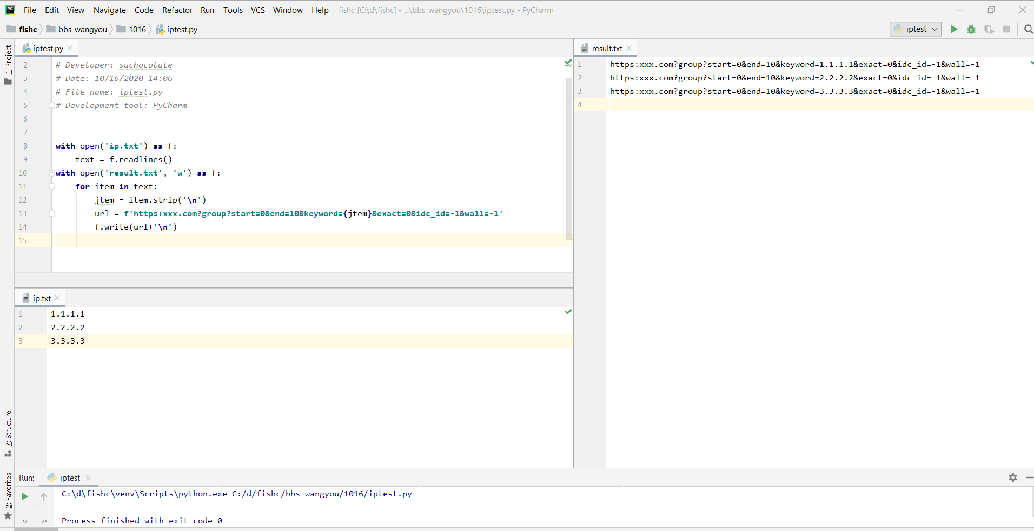Click 'f.readlines()' on line 9
1034x531 pixels.
141,159
